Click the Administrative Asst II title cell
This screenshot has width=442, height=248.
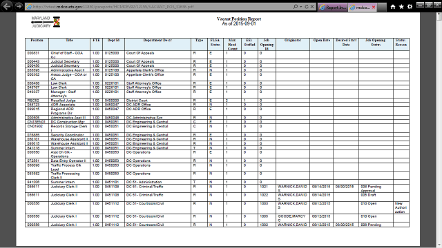(69, 70)
